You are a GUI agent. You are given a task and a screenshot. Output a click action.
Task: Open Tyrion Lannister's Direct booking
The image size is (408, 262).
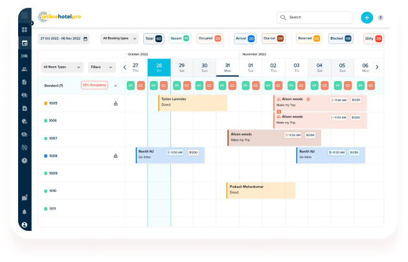point(192,102)
